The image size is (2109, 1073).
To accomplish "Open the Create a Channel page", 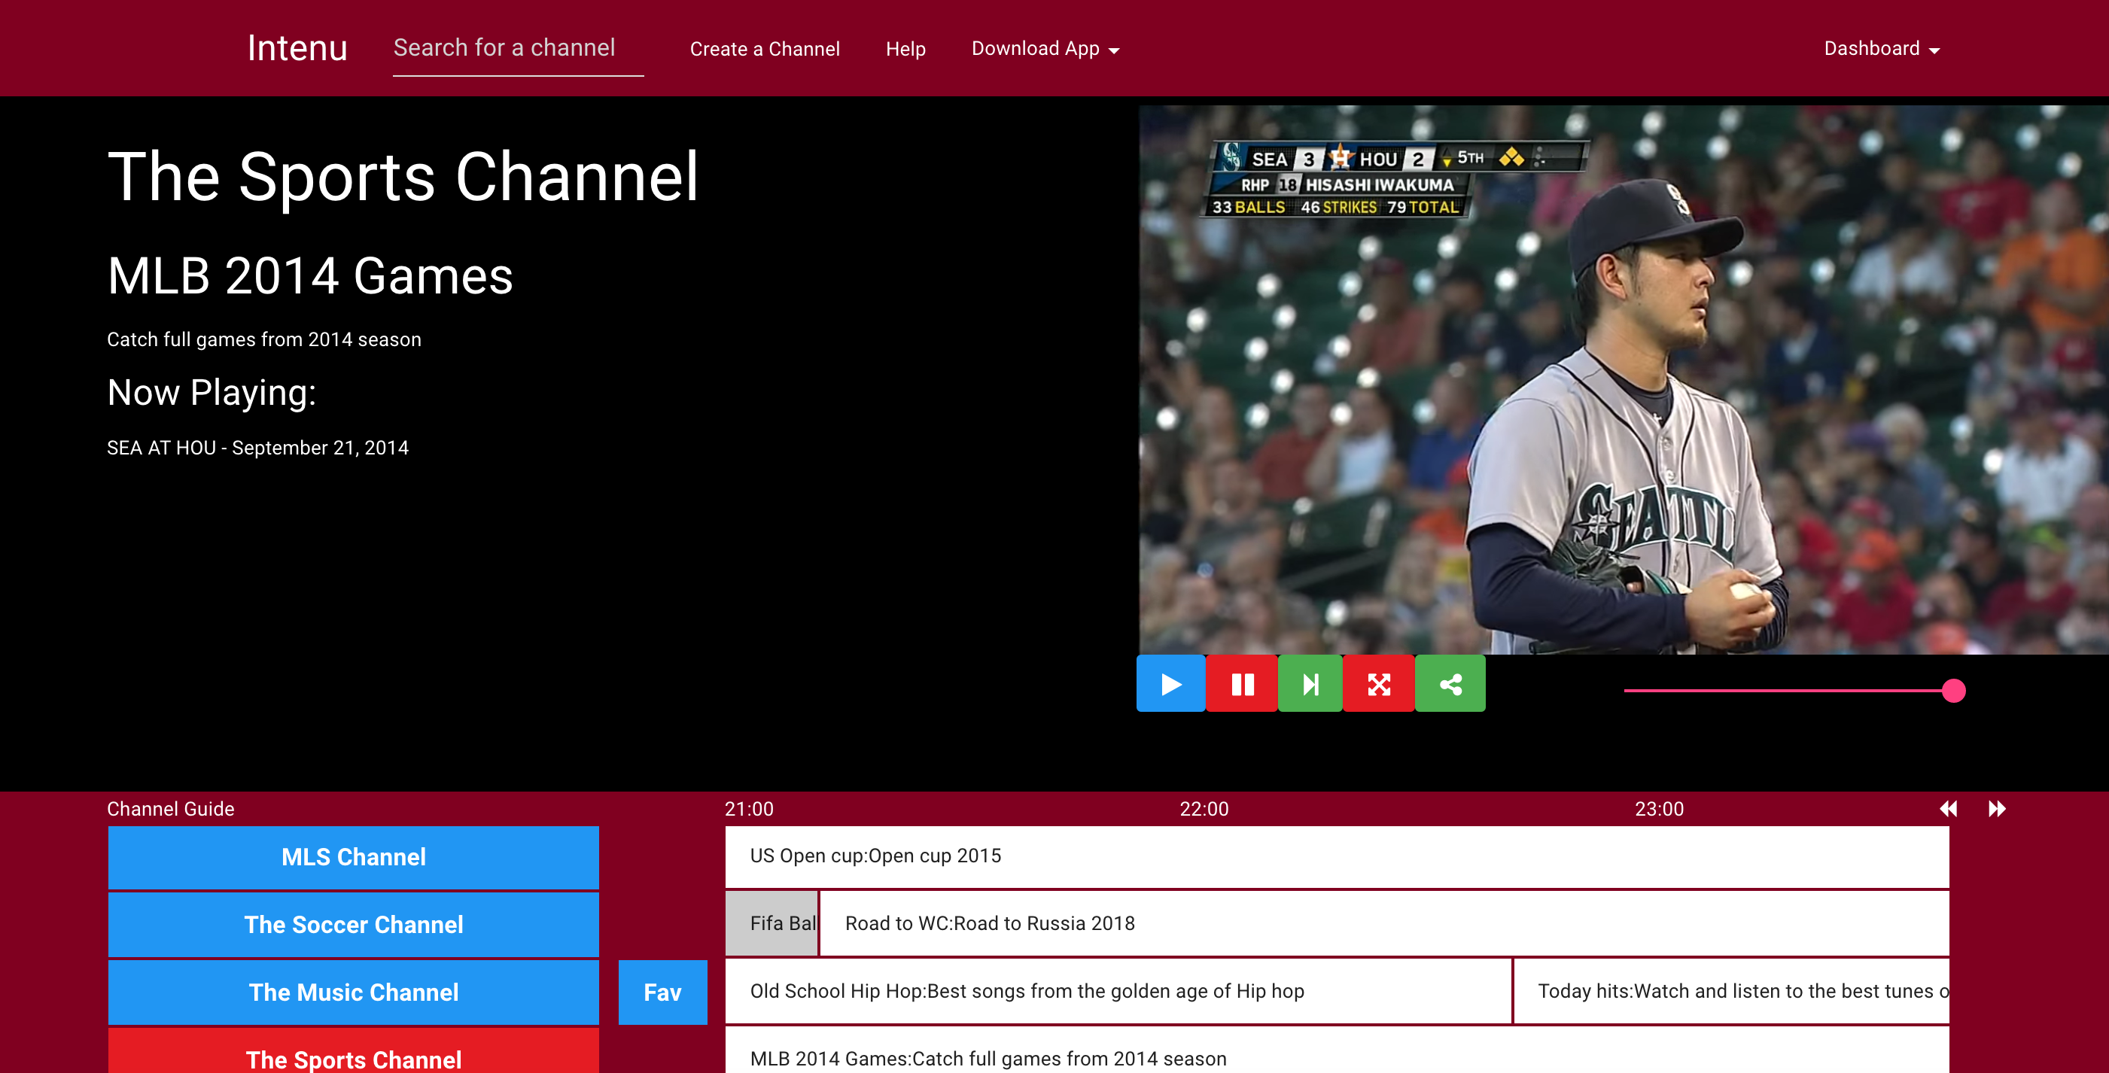I will (x=765, y=49).
